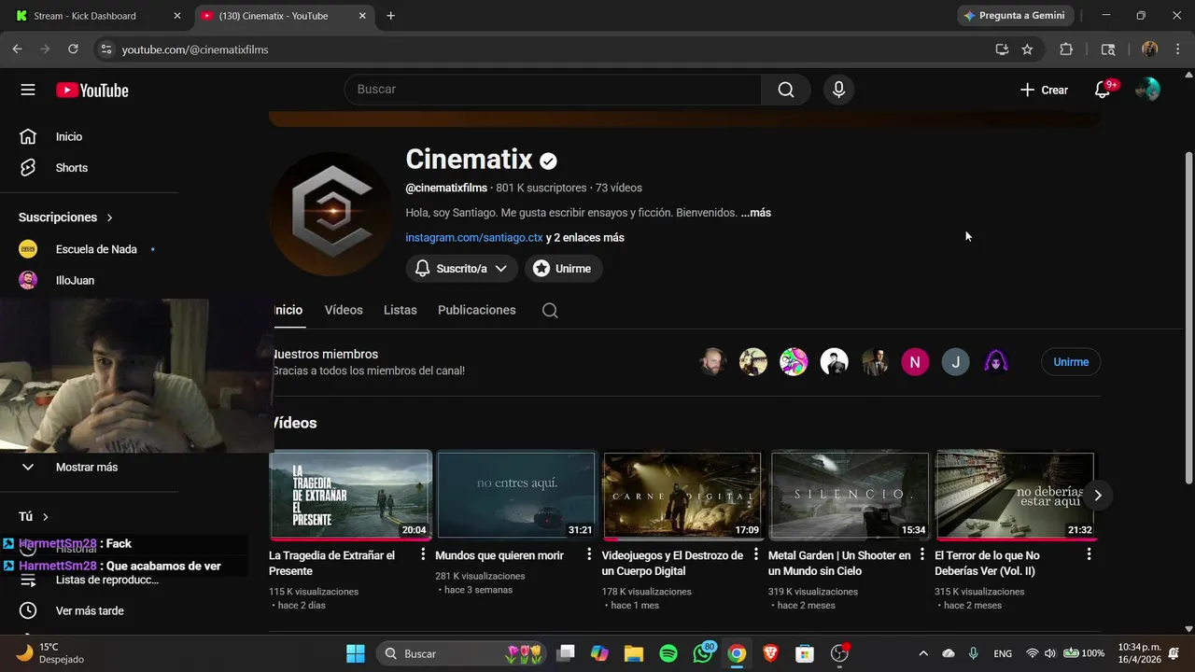Bookmark this page with star icon
Screen dimensions: 1195x672
[1027, 49]
